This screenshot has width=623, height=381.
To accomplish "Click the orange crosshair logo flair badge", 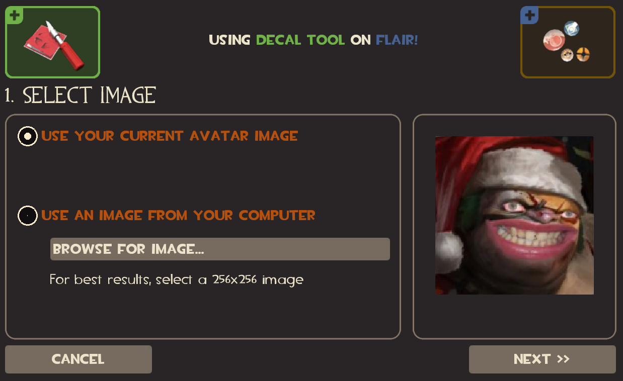I will [x=583, y=54].
